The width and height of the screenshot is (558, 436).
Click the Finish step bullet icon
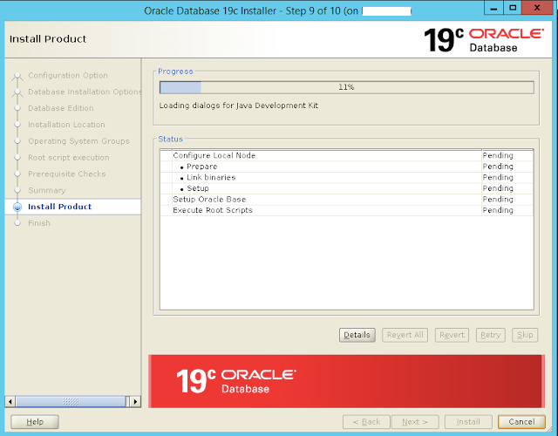[17, 223]
